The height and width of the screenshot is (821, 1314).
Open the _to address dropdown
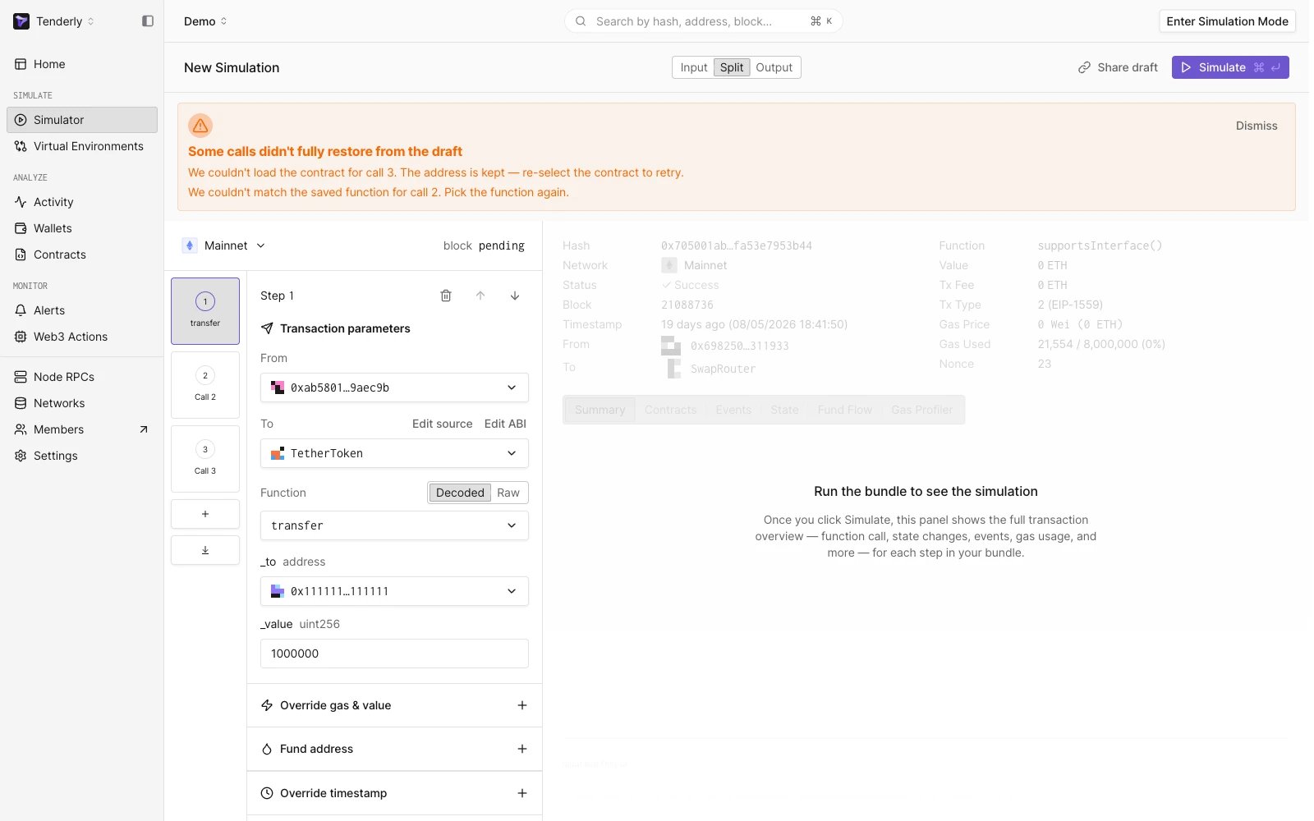pyautogui.click(x=394, y=591)
